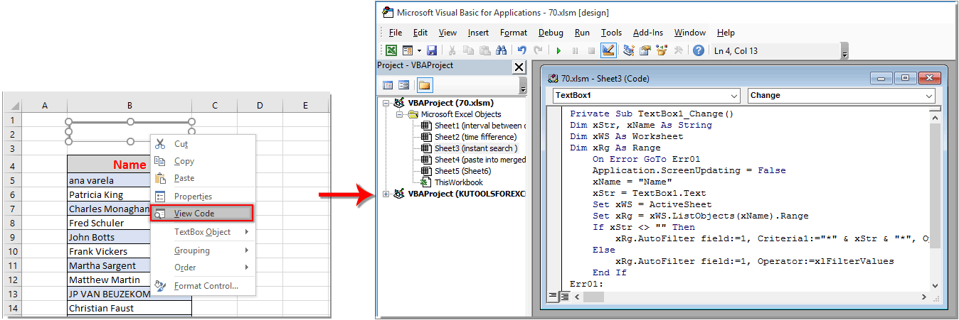The image size is (959, 320).
Task: Run the macro with the green play icon
Action: [x=558, y=50]
